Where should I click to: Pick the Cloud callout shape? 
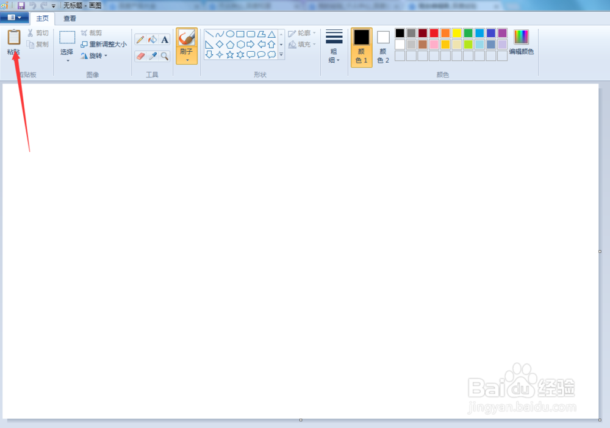pos(271,54)
